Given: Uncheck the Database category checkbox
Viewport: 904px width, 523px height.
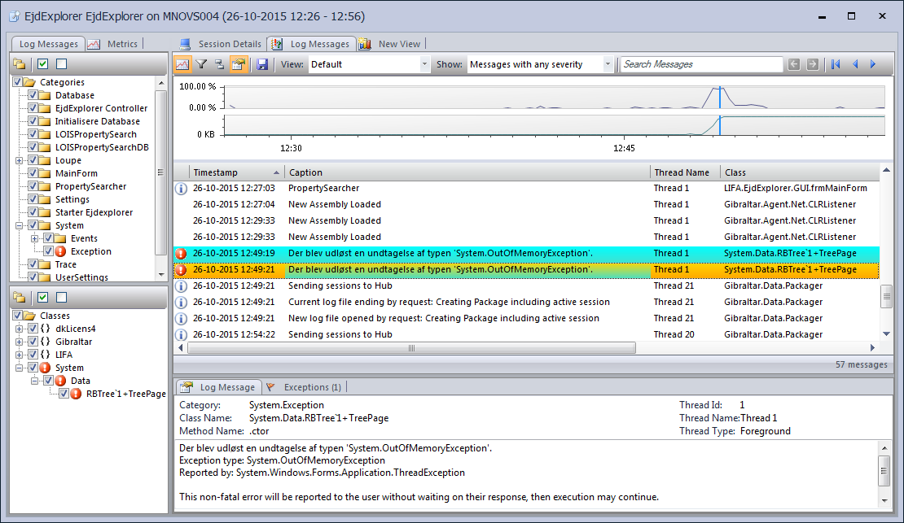Looking at the screenshot, I should pyautogui.click(x=33, y=95).
